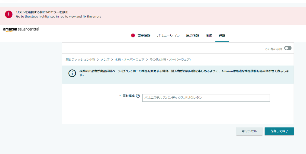Image resolution: width=306 pixels, height=154 pixels.
Task: Open the 重要情報 tab
Action: pos(144,36)
